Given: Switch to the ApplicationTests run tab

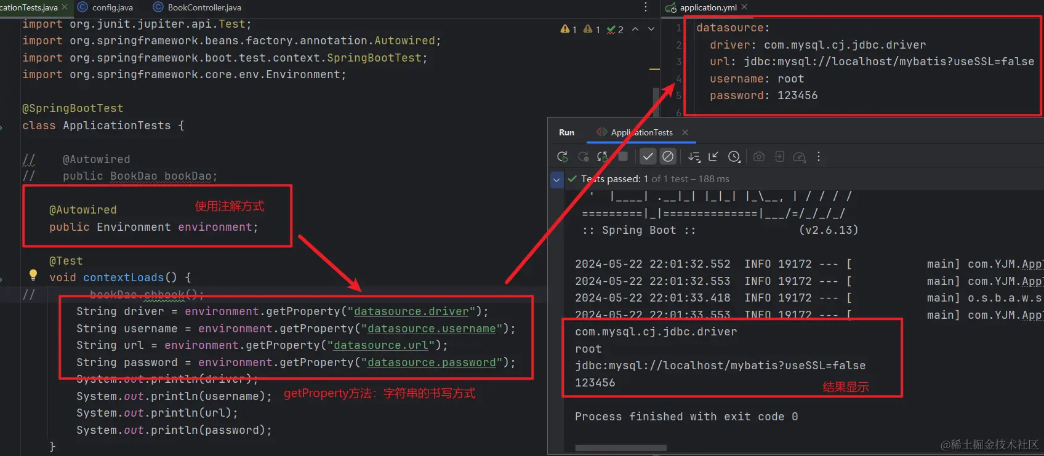Looking at the screenshot, I should click(x=642, y=132).
